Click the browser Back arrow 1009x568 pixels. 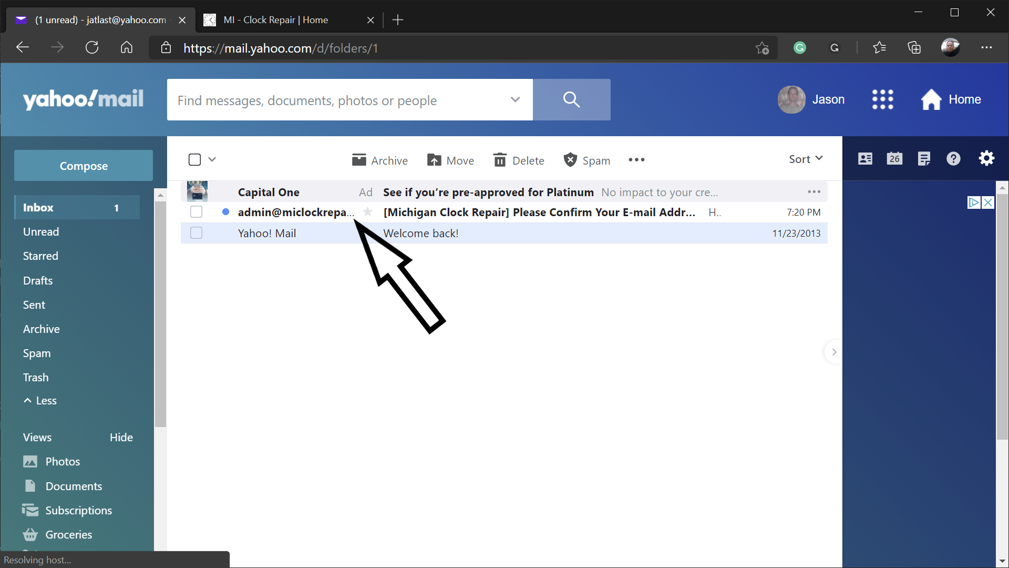click(x=23, y=48)
